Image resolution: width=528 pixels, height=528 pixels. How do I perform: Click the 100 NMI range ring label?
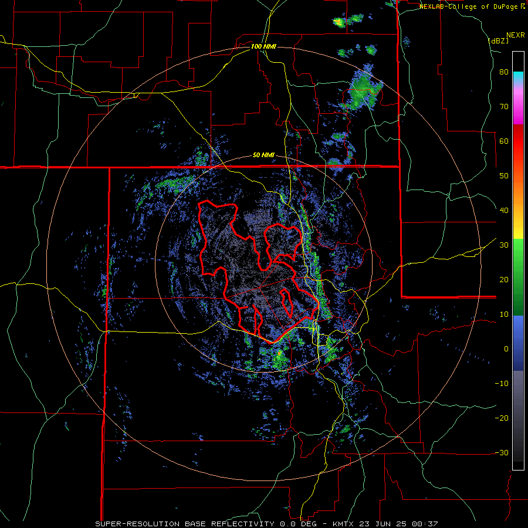point(263,46)
